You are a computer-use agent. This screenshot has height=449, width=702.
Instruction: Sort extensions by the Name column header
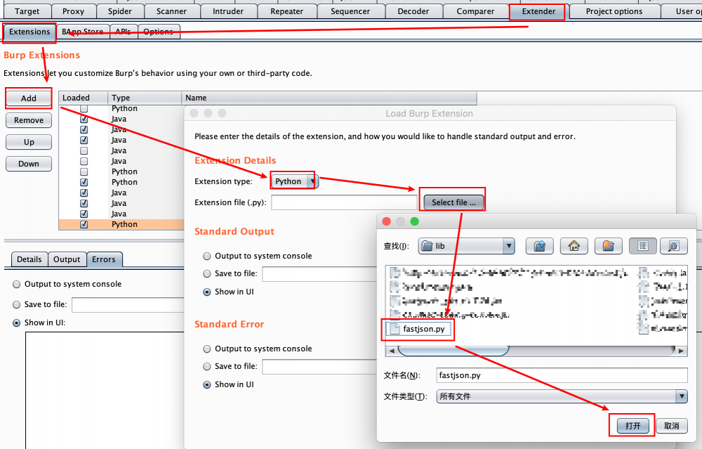click(329, 98)
